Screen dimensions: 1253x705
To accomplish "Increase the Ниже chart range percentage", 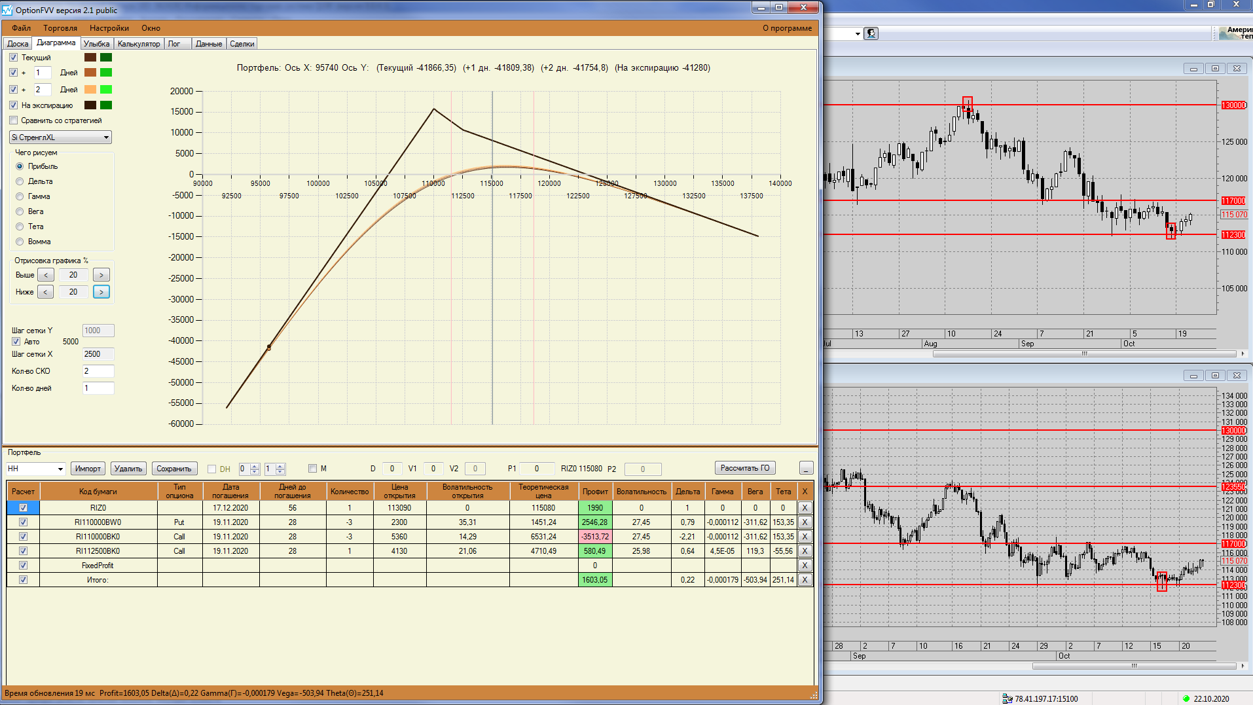I will tap(101, 292).
